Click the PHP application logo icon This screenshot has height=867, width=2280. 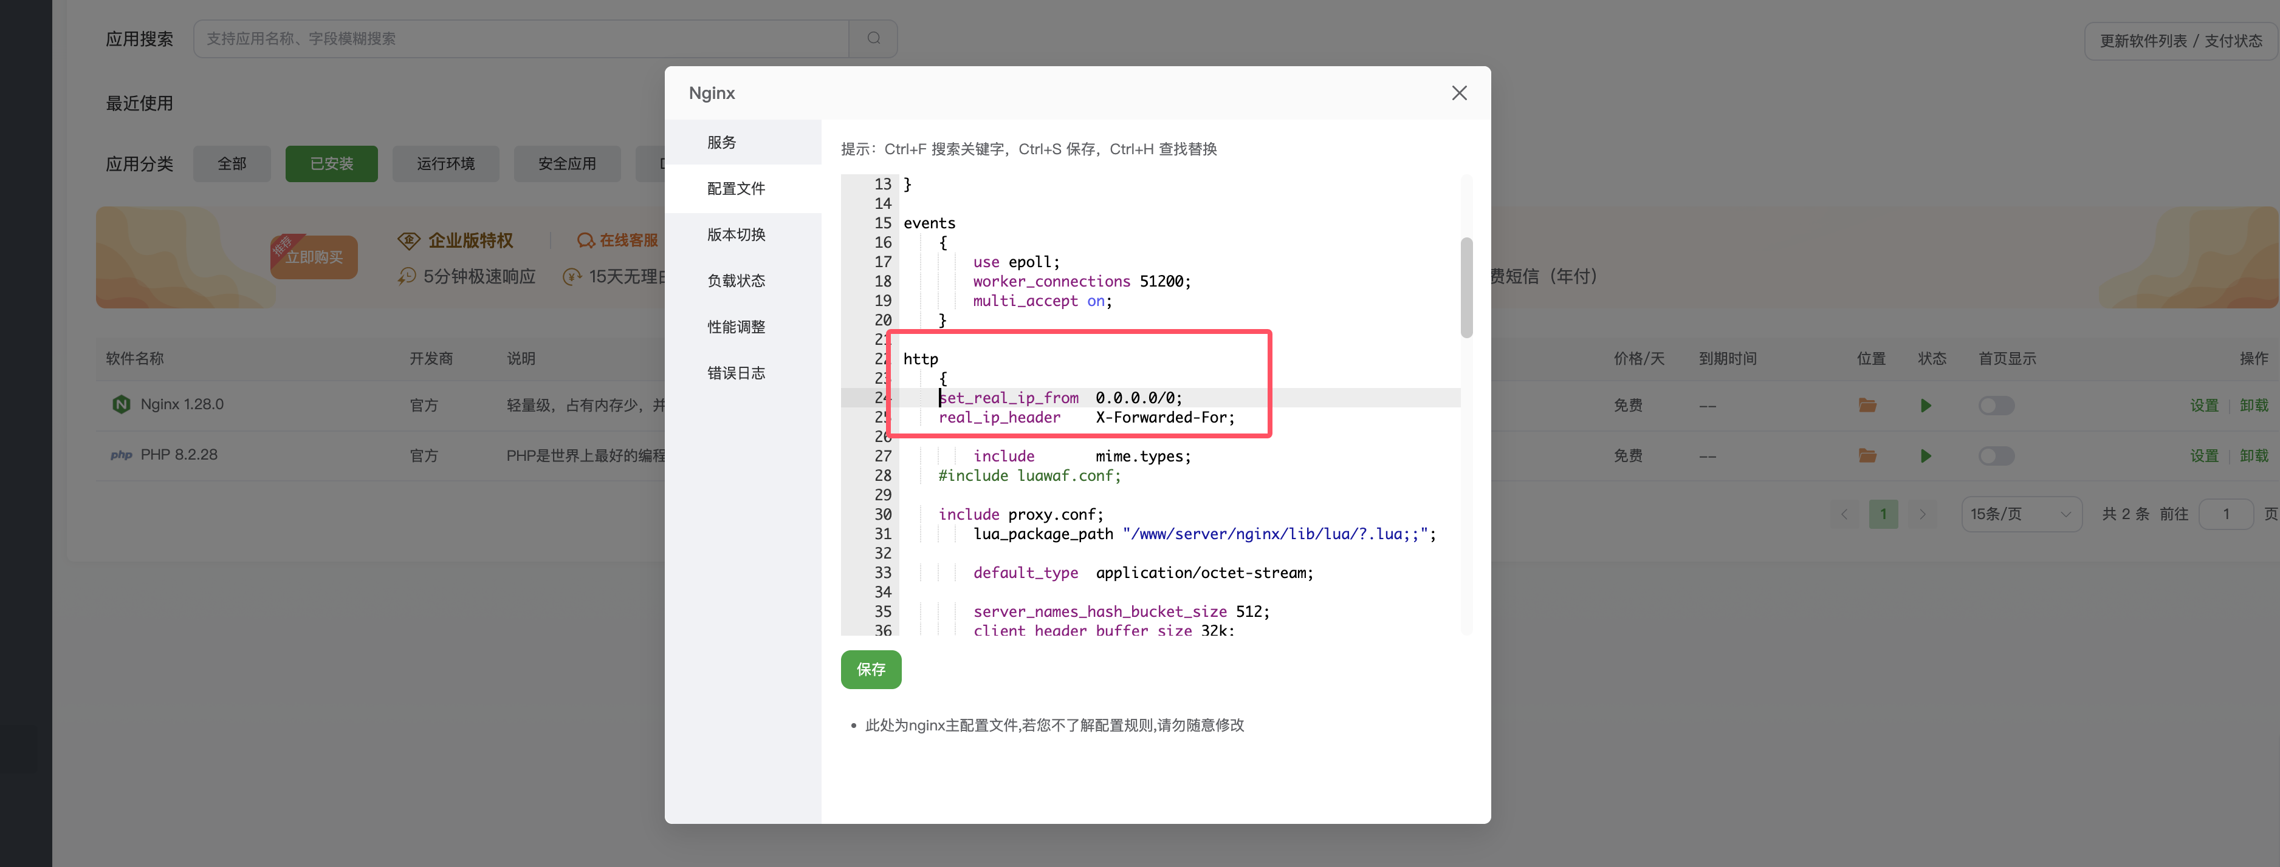pyautogui.click(x=122, y=454)
